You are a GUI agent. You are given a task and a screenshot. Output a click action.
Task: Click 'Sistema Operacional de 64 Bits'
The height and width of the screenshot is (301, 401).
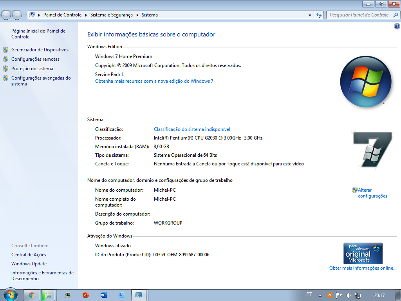point(185,155)
